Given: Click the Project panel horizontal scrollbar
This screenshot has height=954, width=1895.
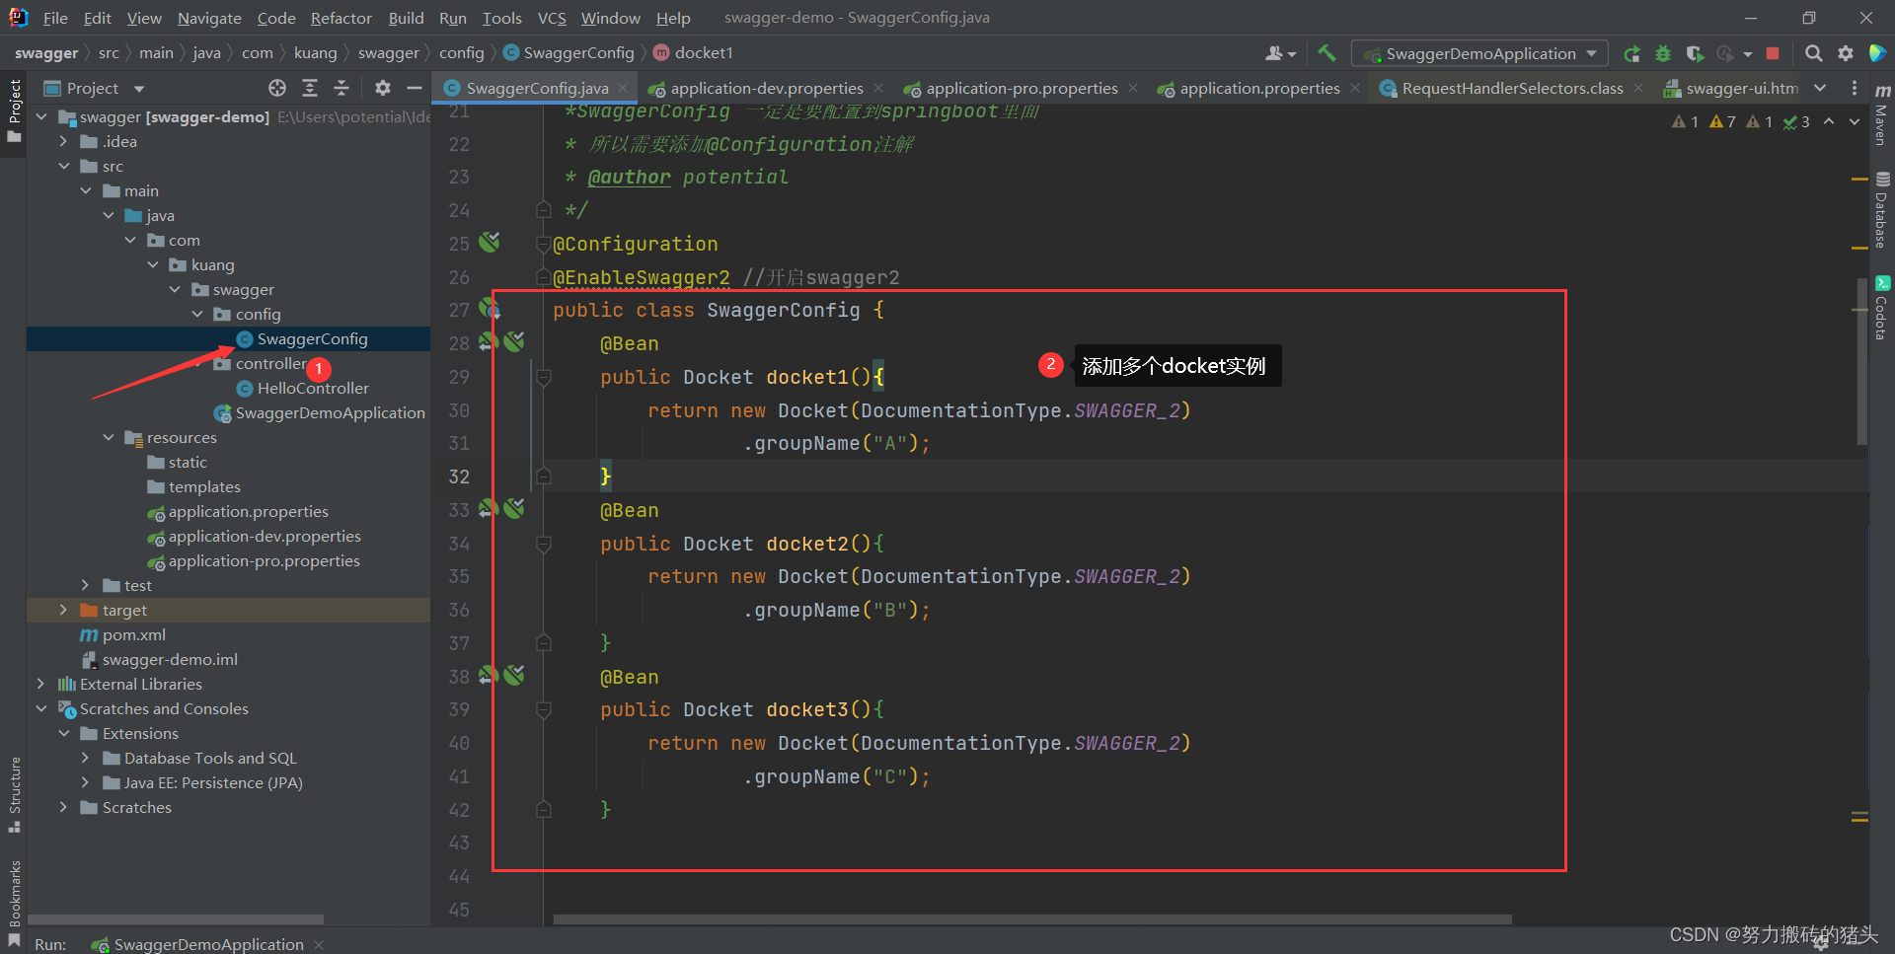Looking at the screenshot, I should click(176, 919).
